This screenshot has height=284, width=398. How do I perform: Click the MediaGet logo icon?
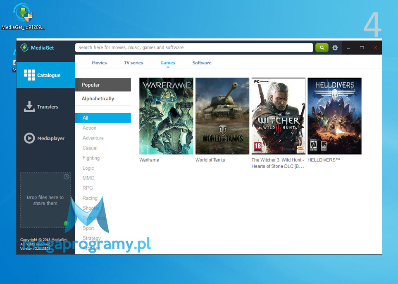24,47
